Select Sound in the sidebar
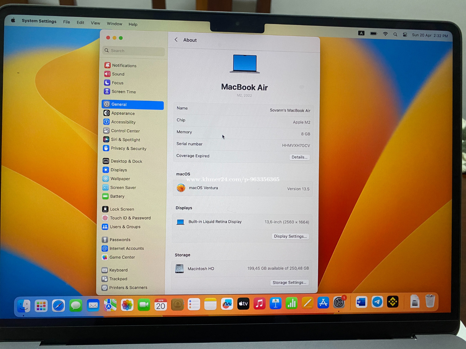Screen dimensions: 466x349 (x=118, y=74)
